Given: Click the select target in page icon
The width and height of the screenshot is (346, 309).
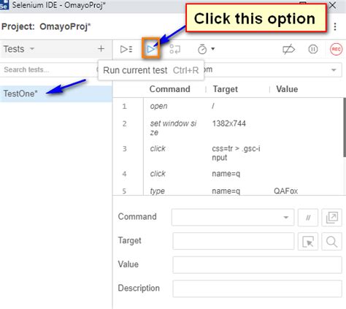Looking at the screenshot, I should tap(308, 242).
